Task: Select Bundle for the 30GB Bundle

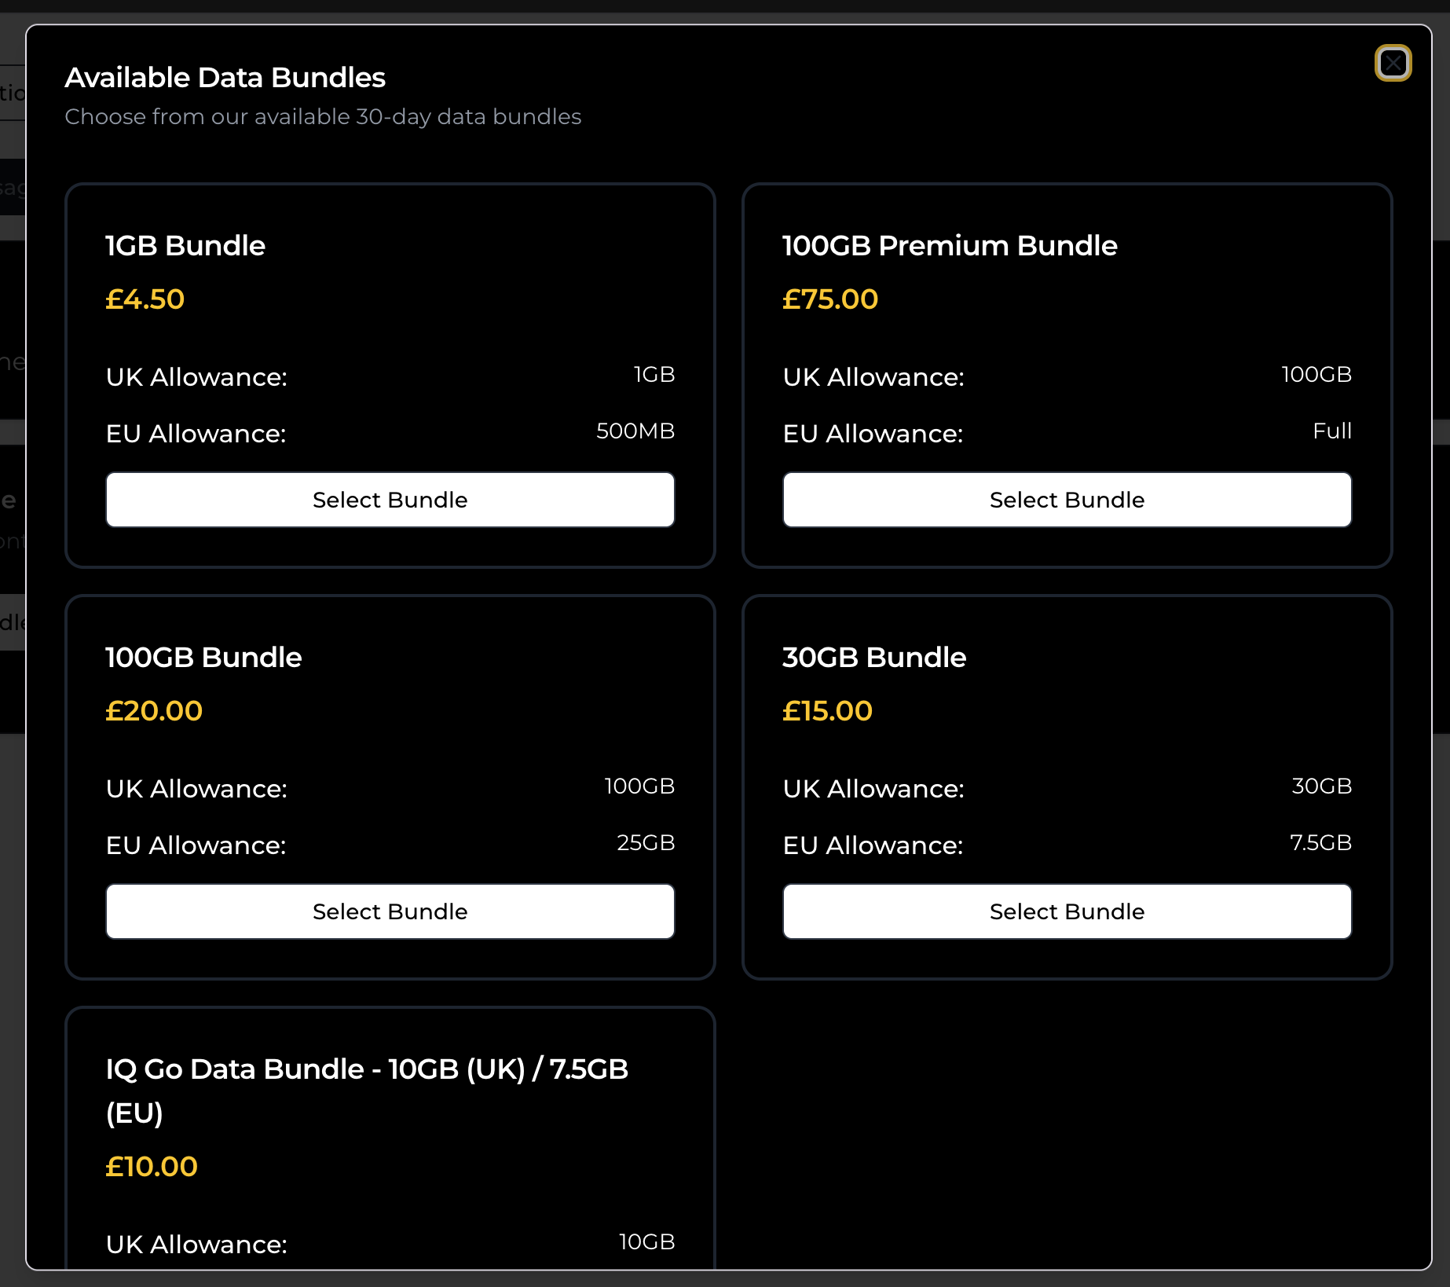Action: click(x=1067, y=911)
